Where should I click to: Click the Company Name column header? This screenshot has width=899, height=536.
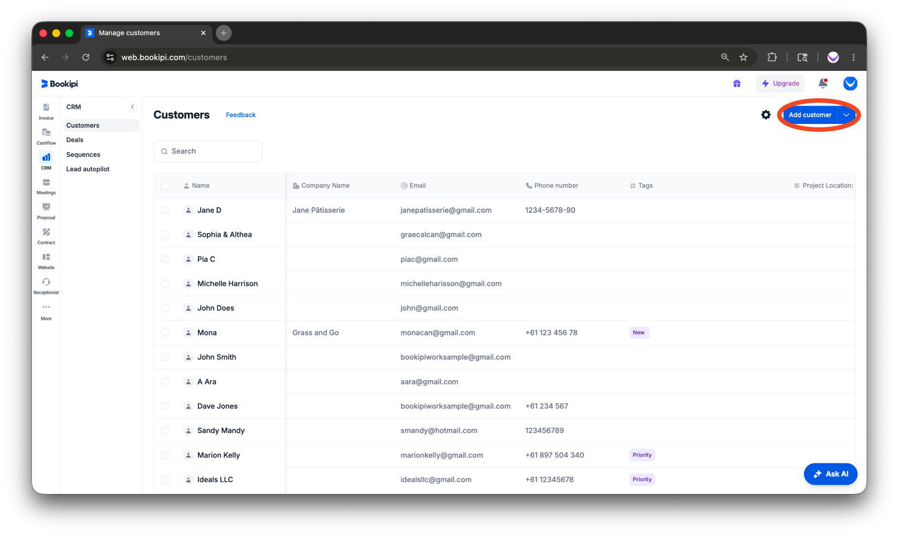[321, 185]
